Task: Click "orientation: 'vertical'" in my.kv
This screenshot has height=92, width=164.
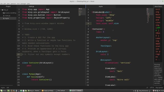Action: pyautogui.click(x=118, y=63)
